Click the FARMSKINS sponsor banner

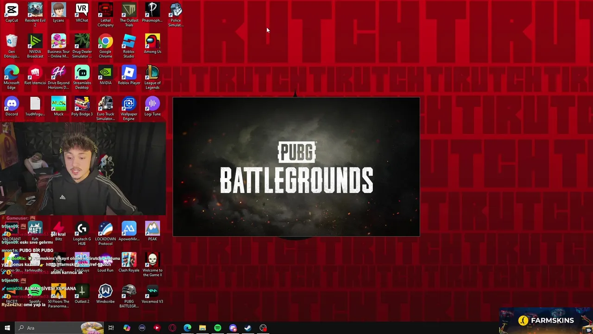(546, 321)
